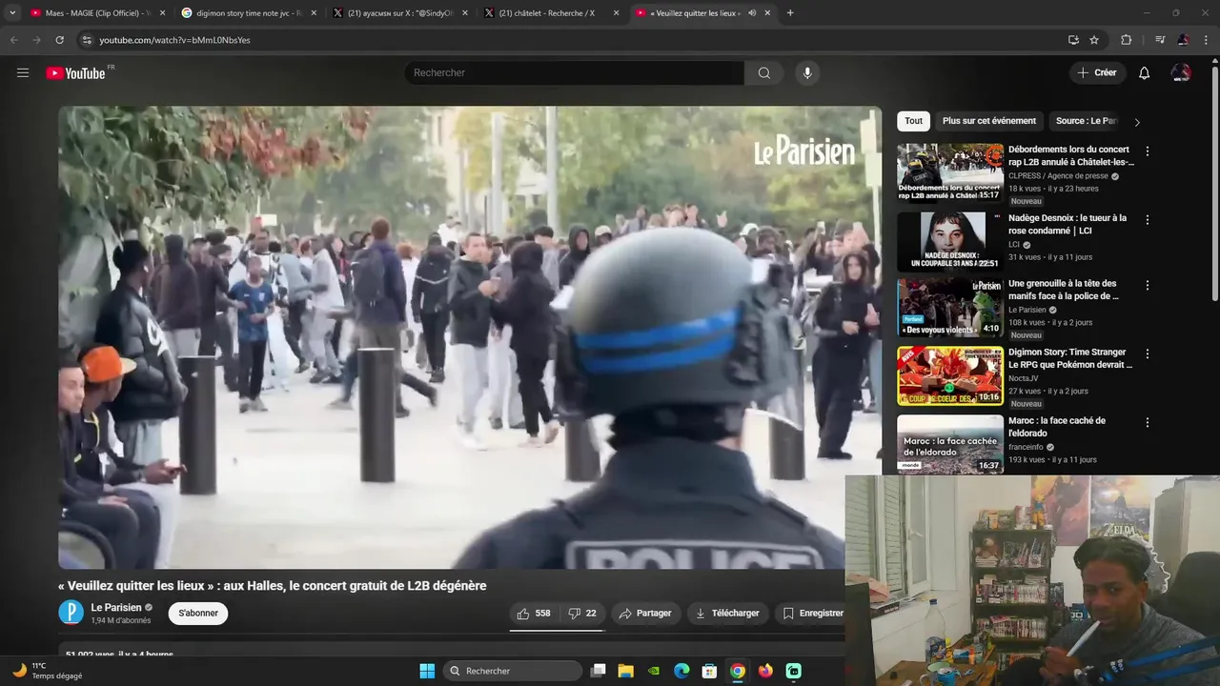Launch Microsoft Edge from taskbar

click(681, 671)
